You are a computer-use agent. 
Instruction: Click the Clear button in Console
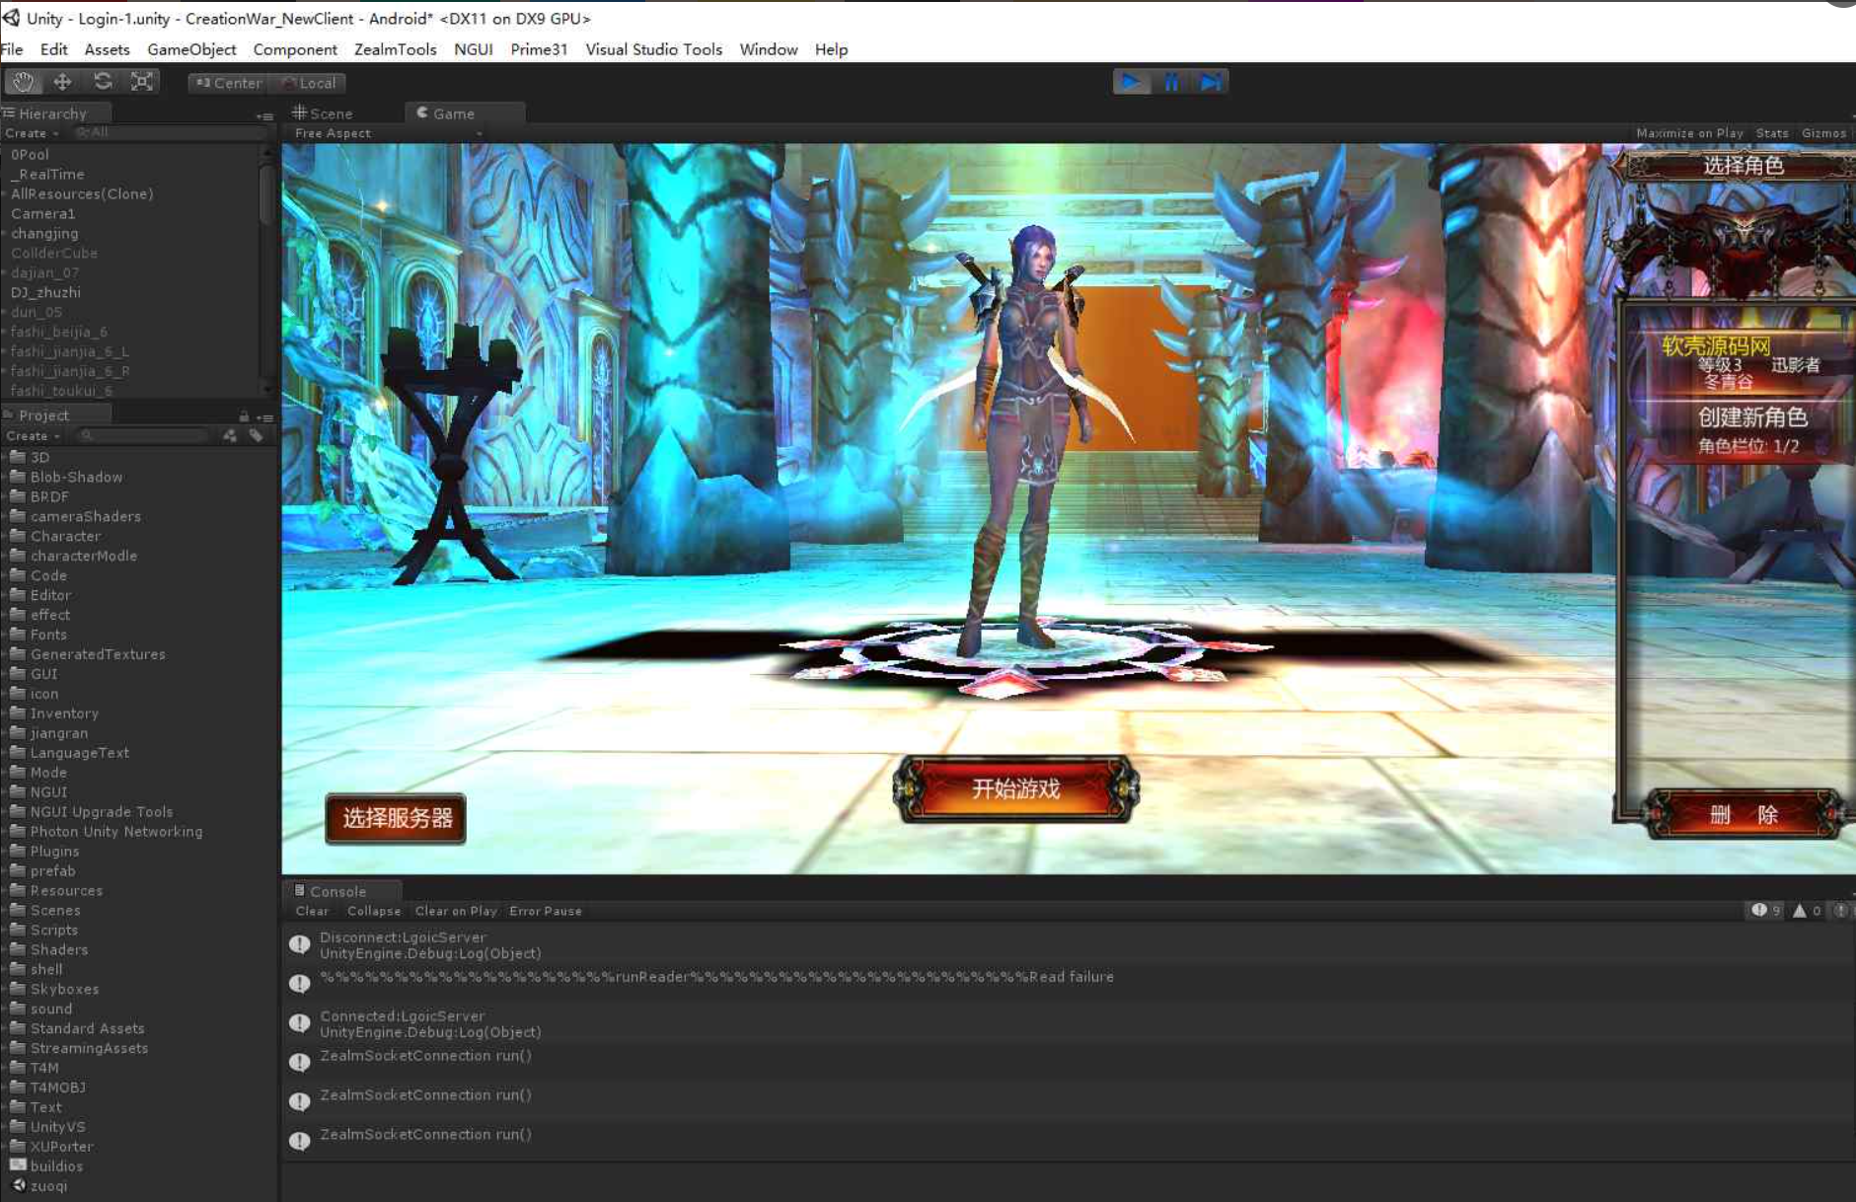[312, 911]
